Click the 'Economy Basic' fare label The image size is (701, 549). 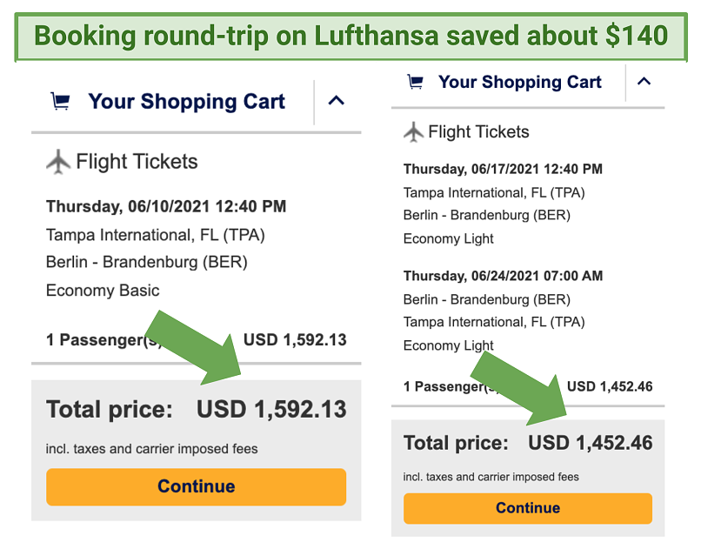(103, 291)
